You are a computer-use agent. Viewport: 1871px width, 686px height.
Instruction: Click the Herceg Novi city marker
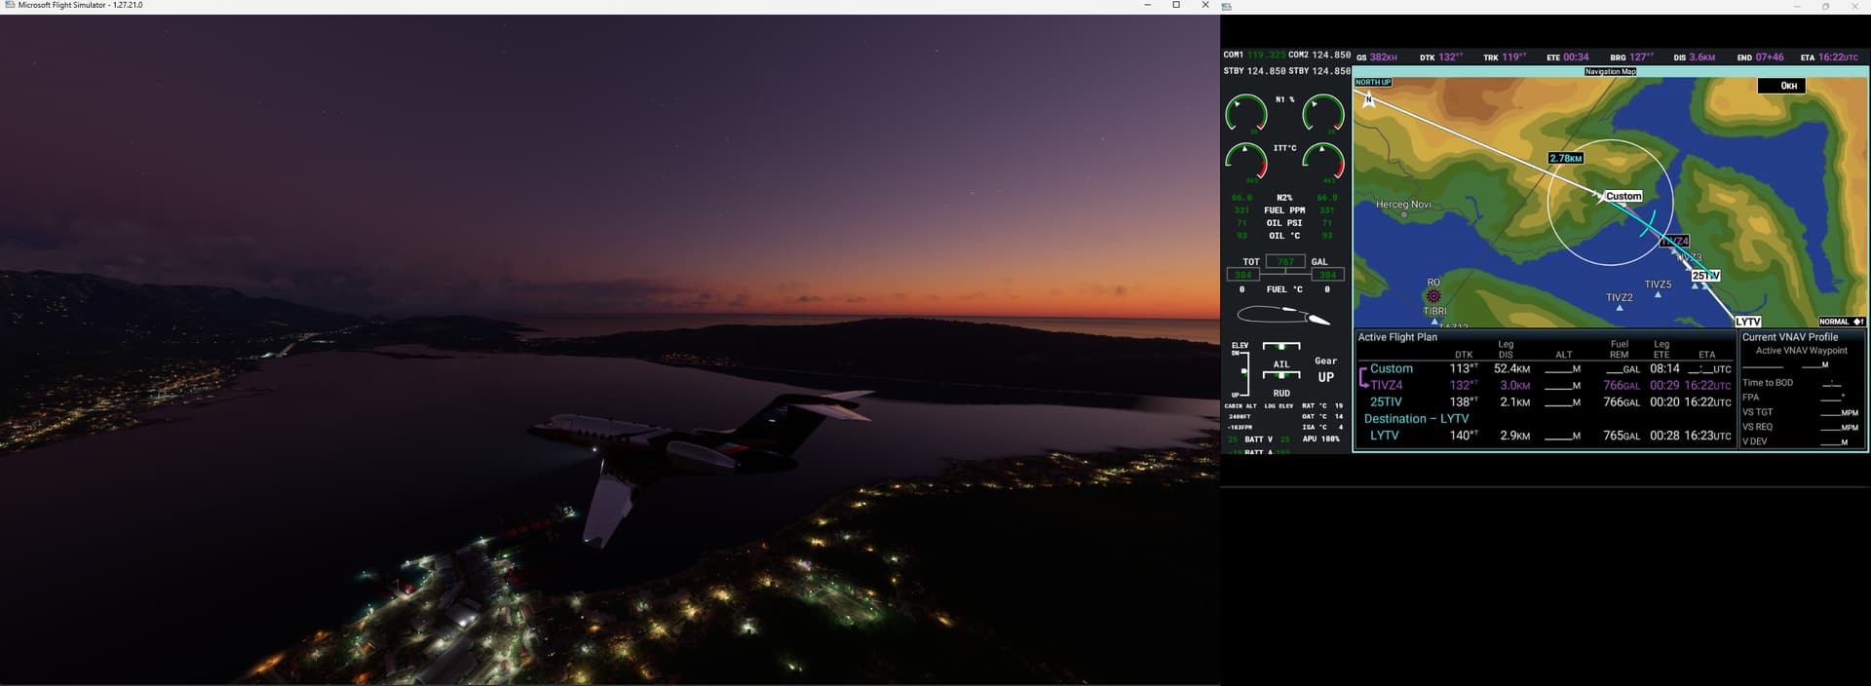tap(1404, 215)
